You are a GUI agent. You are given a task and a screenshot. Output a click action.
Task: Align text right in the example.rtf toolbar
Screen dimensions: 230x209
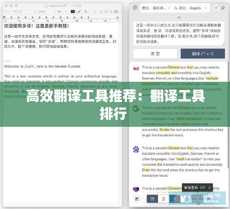coord(111,11)
